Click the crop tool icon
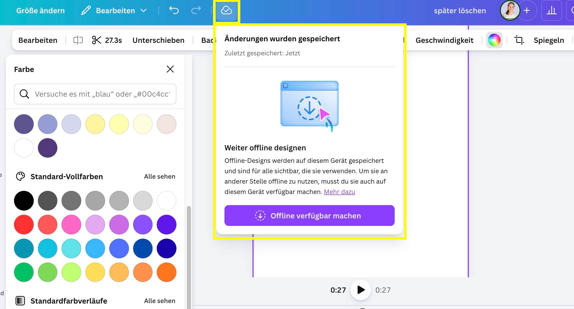 click(x=519, y=40)
